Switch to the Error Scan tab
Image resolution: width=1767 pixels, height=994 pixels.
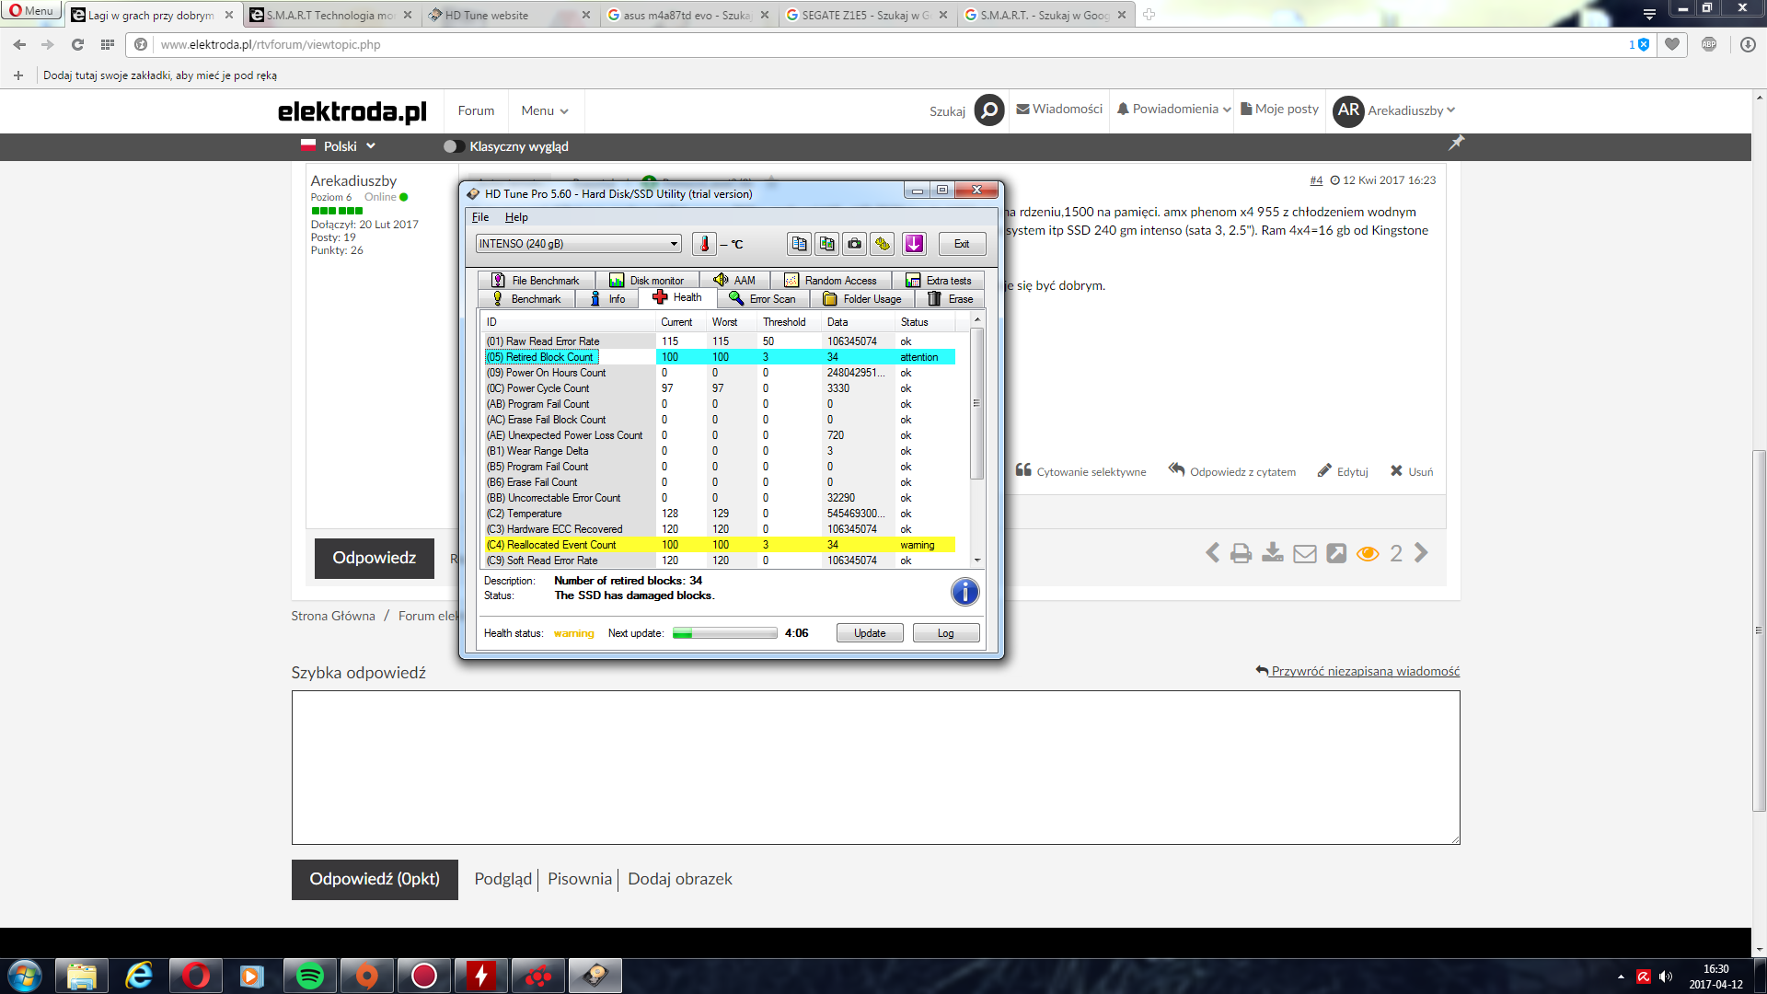[763, 299]
